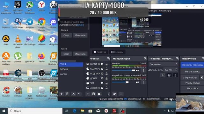Open Windows Start menu
Image resolution: width=204 pixels, height=114 pixels.
pyautogui.click(x=4, y=111)
